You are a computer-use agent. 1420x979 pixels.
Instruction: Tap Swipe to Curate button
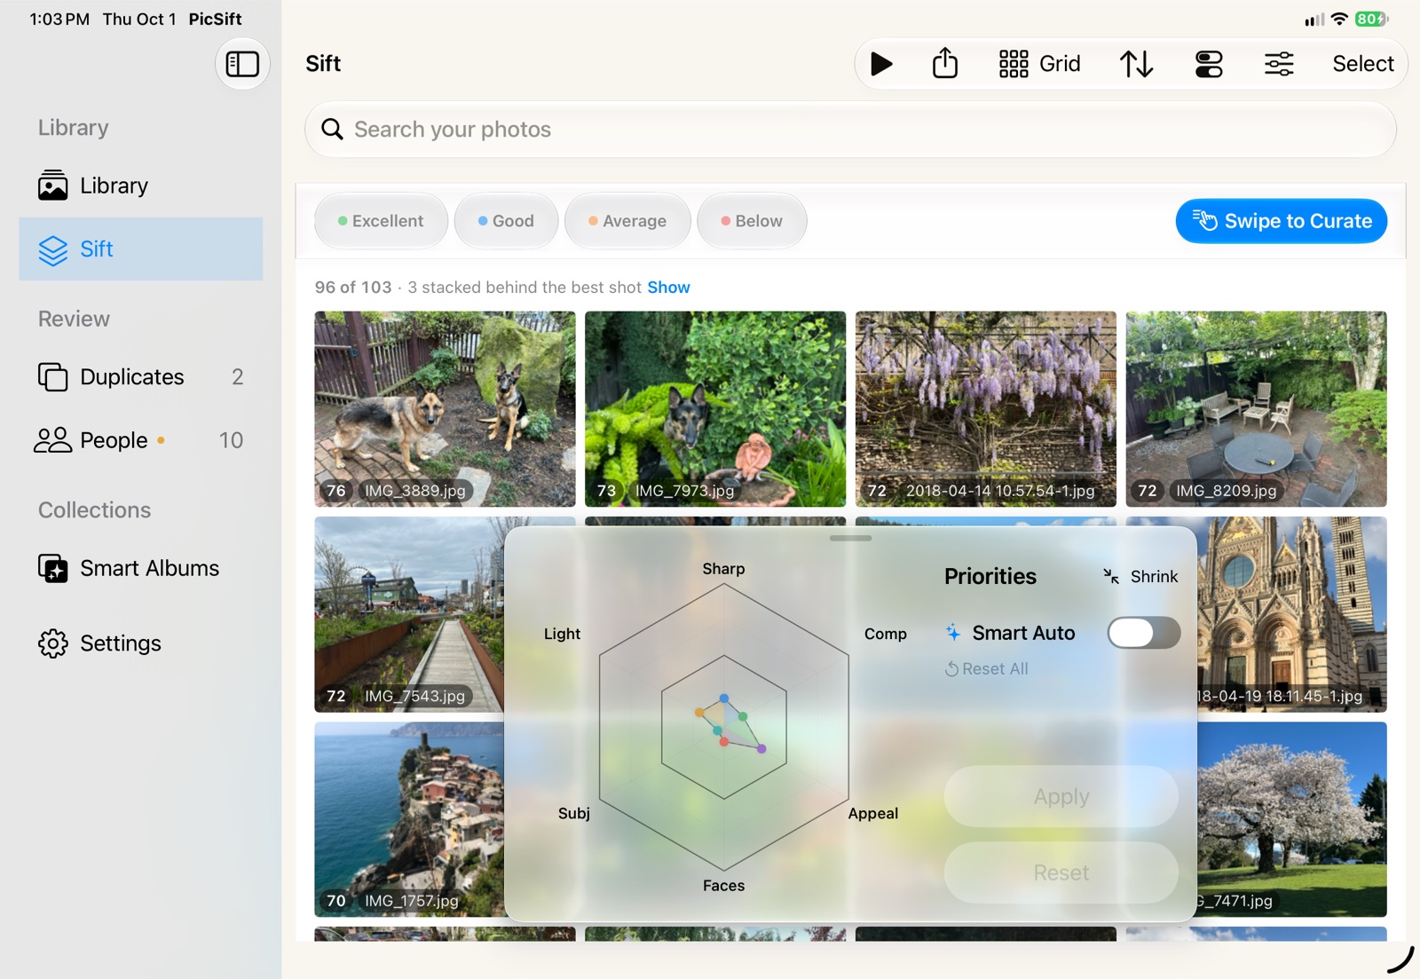click(1281, 221)
